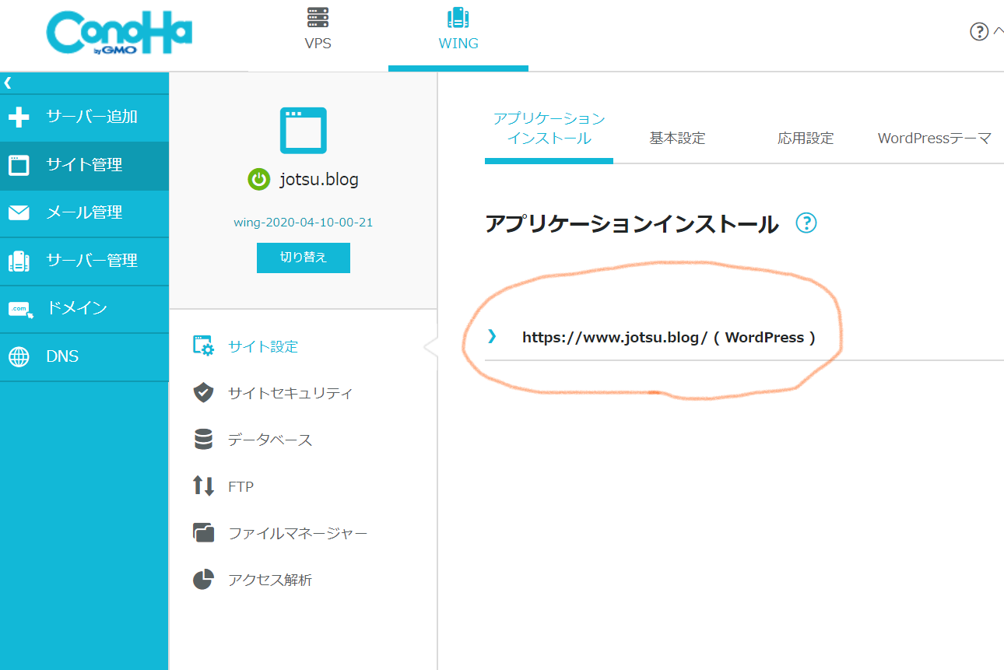
Task: Select サイト設定 menu item
Action: [263, 346]
